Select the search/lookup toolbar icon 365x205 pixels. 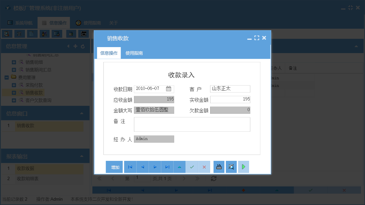click(6, 34)
